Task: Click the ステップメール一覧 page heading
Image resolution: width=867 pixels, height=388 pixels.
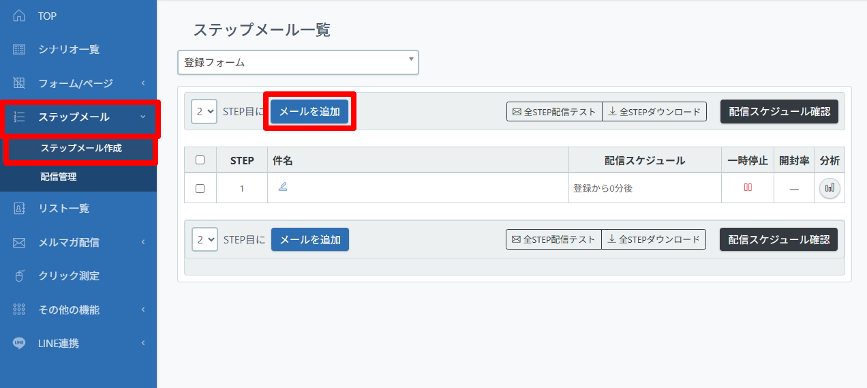Action: (262, 29)
